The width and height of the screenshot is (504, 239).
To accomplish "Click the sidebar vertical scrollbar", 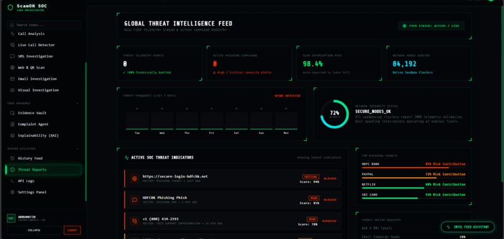I will 86,132.
